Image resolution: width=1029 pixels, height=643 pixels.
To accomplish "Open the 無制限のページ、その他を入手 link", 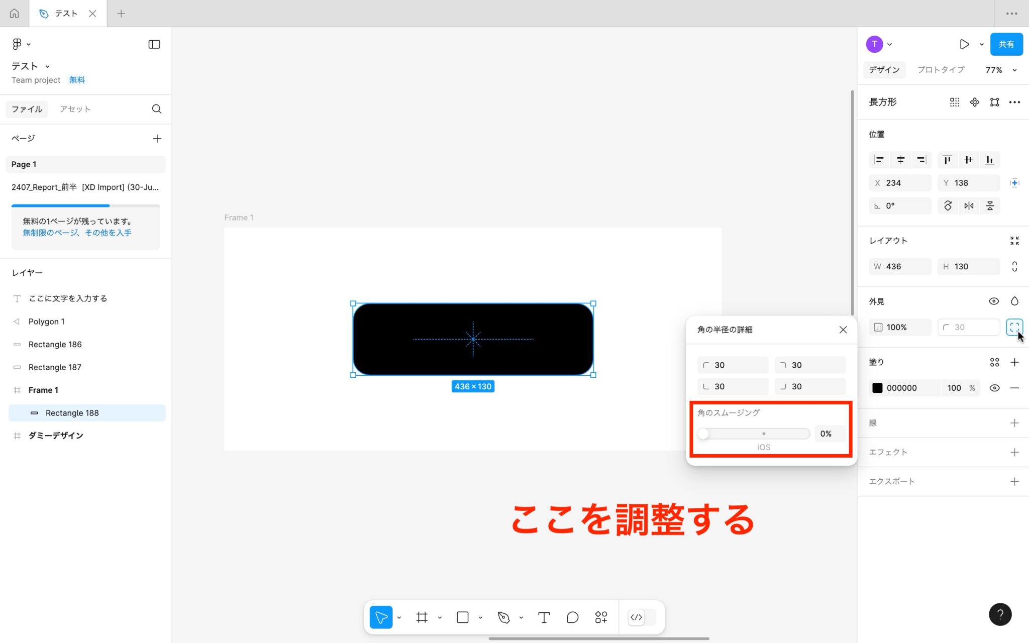I will coord(76,232).
